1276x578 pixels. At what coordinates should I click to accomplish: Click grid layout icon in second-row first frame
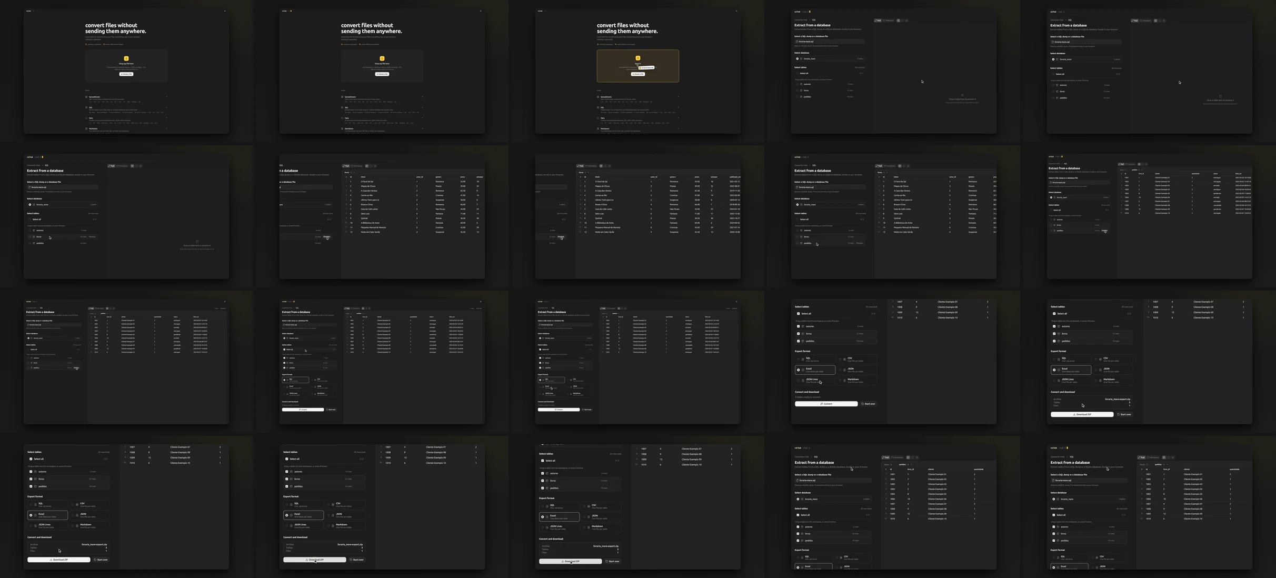click(x=132, y=166)
